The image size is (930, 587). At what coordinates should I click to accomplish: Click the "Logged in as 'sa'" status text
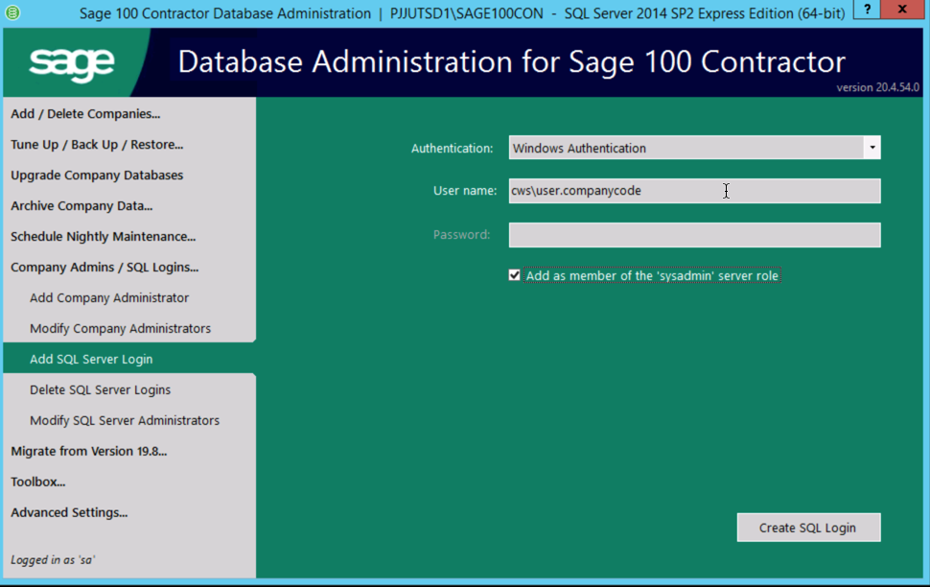53,560
